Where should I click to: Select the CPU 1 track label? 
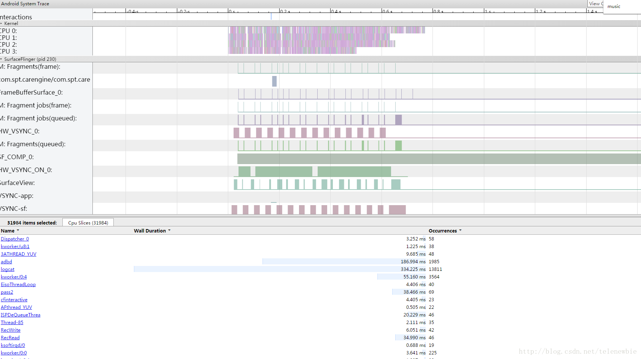point(8,38)
